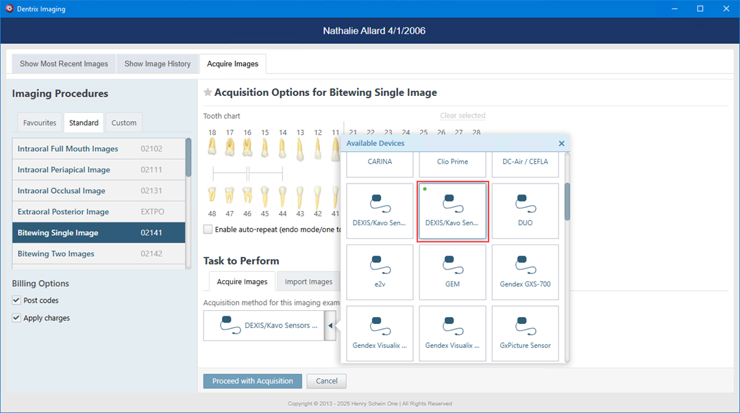
Task: Select lower tooth 48
Action: click(x=212, y=195)
